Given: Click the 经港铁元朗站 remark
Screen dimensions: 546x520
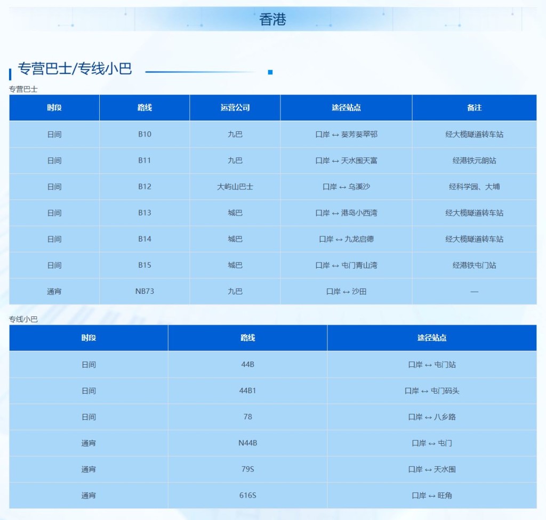Looking at the screenshot, I should point(474,160).
